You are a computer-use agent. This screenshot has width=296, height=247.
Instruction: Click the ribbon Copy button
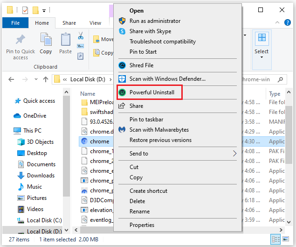coord(46,43)
